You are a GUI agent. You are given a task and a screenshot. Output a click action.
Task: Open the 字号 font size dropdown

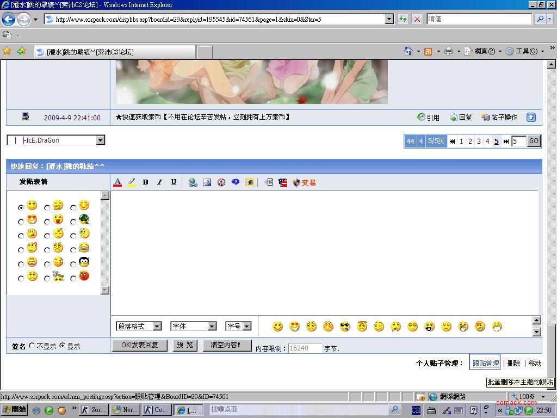tap(238, 326)
